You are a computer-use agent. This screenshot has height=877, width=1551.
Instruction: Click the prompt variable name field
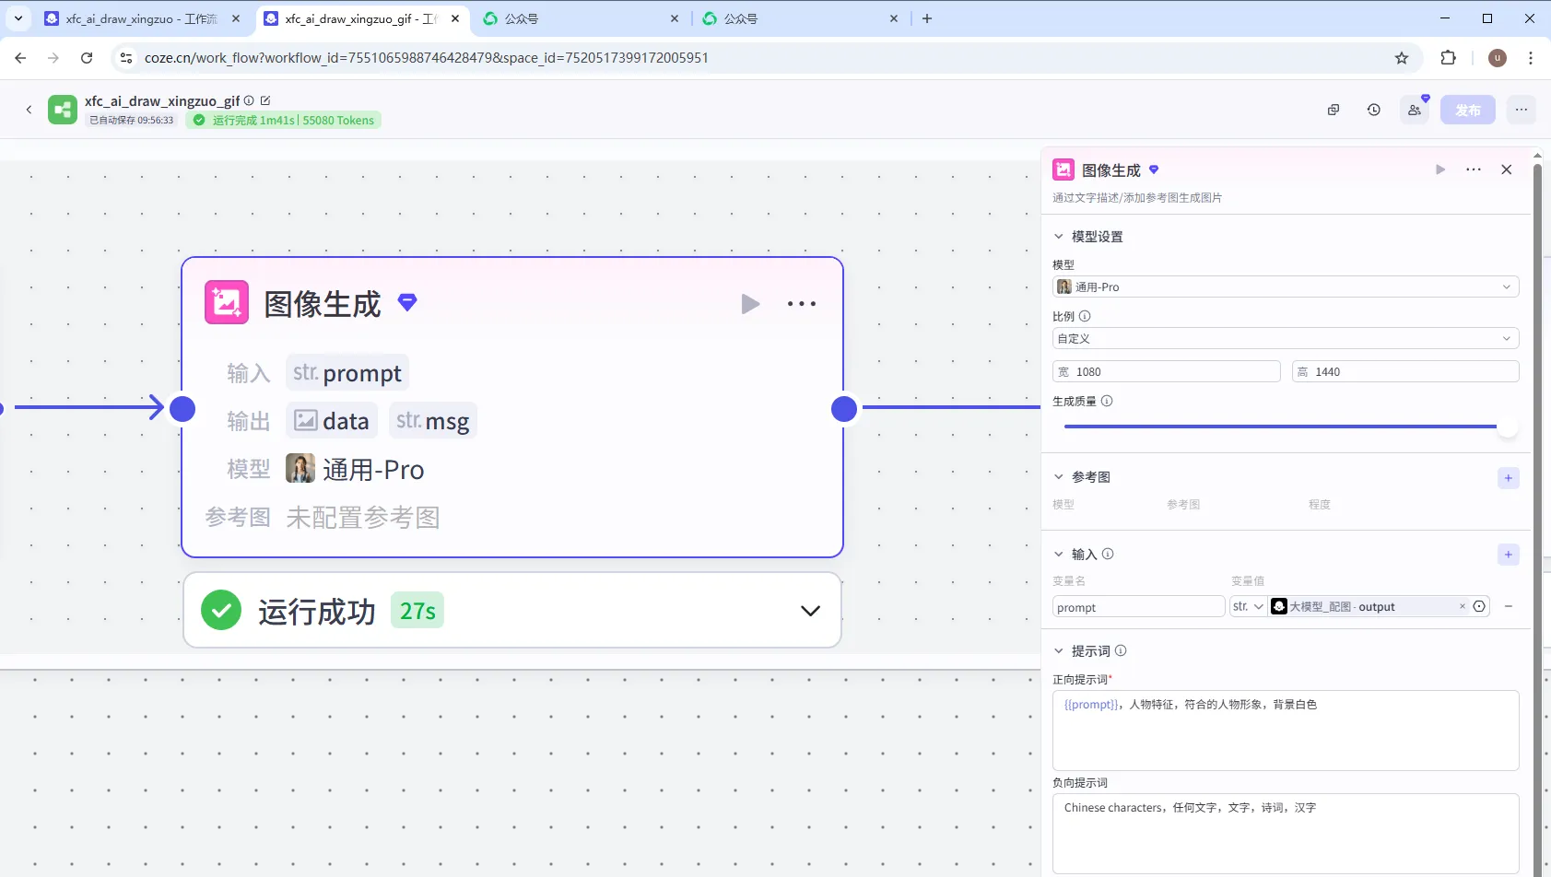(1138, 606)
